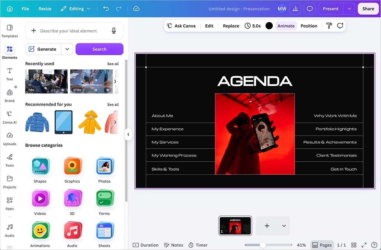The width and height of the screenshot is (381, 250).
Task: Adjust the zoom slider handle
Action: coord(263,245)
